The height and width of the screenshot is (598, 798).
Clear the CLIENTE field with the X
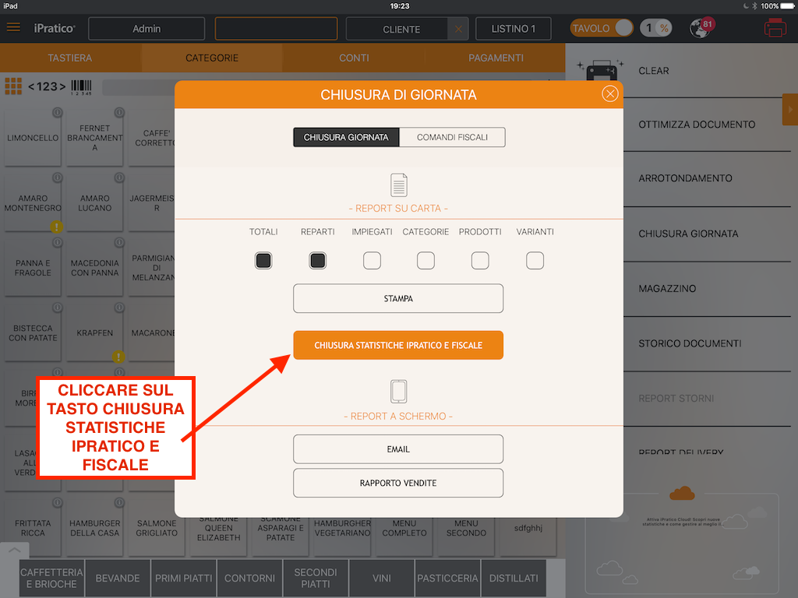[458, 29]
